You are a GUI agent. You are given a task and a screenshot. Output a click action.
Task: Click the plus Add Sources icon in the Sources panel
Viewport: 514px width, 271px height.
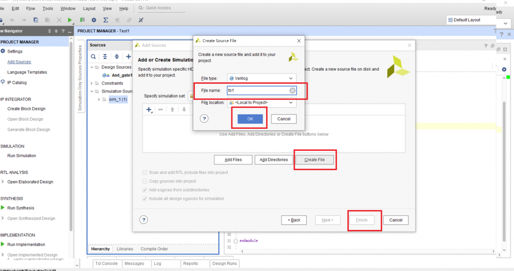[x=128, y=57]
